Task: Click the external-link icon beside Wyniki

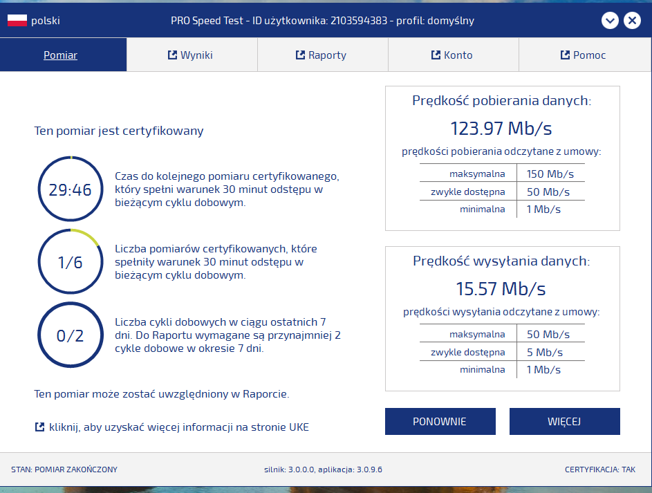Action: tap(172, 54)
